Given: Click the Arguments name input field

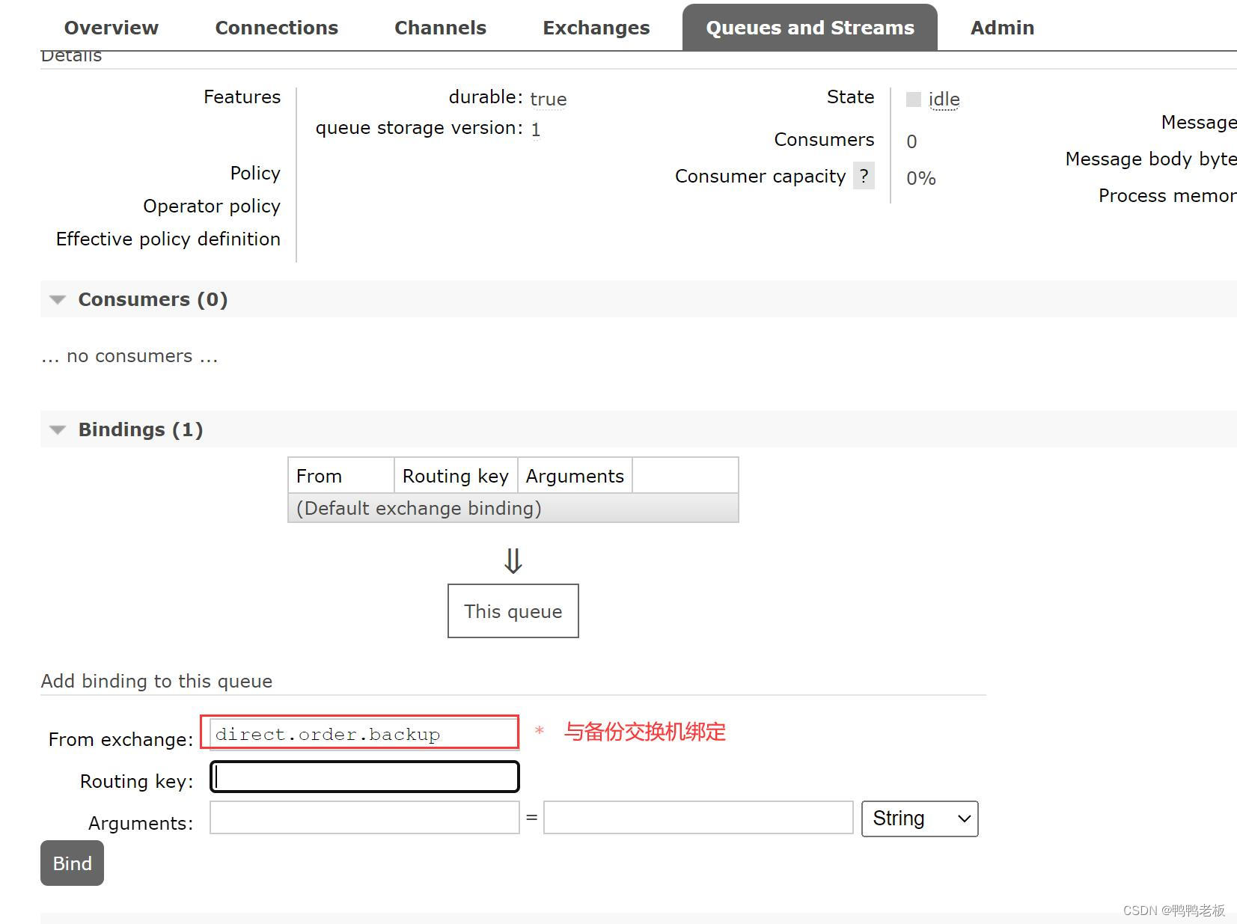Looking at the screenshot, I should coord(364,818).
